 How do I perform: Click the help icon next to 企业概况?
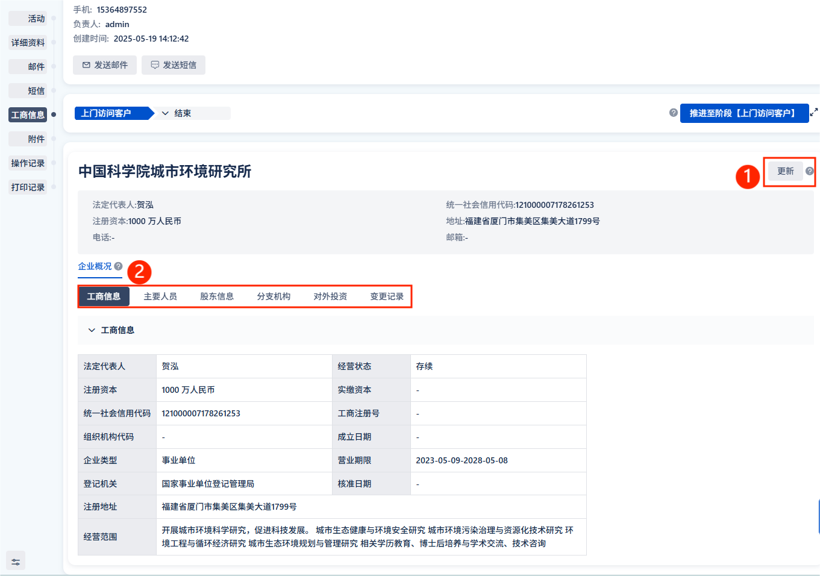coord(118,266)
